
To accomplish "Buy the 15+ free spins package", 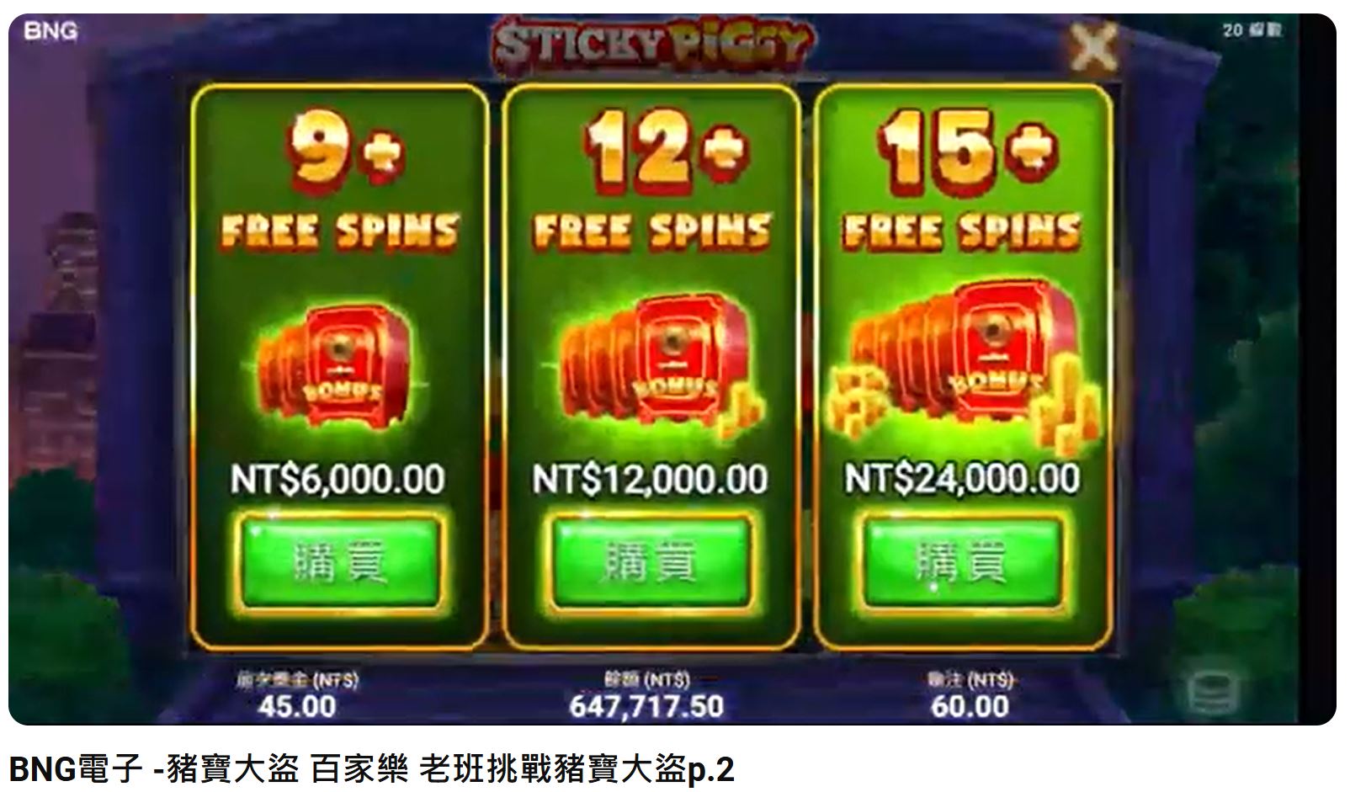I will [x=962, y=560].
